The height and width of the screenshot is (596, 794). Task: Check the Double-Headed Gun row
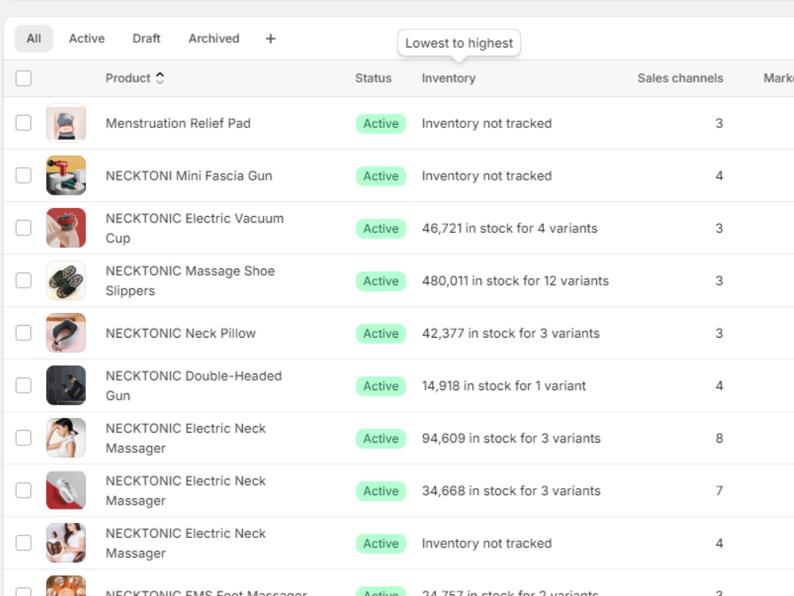click(23, 385)
